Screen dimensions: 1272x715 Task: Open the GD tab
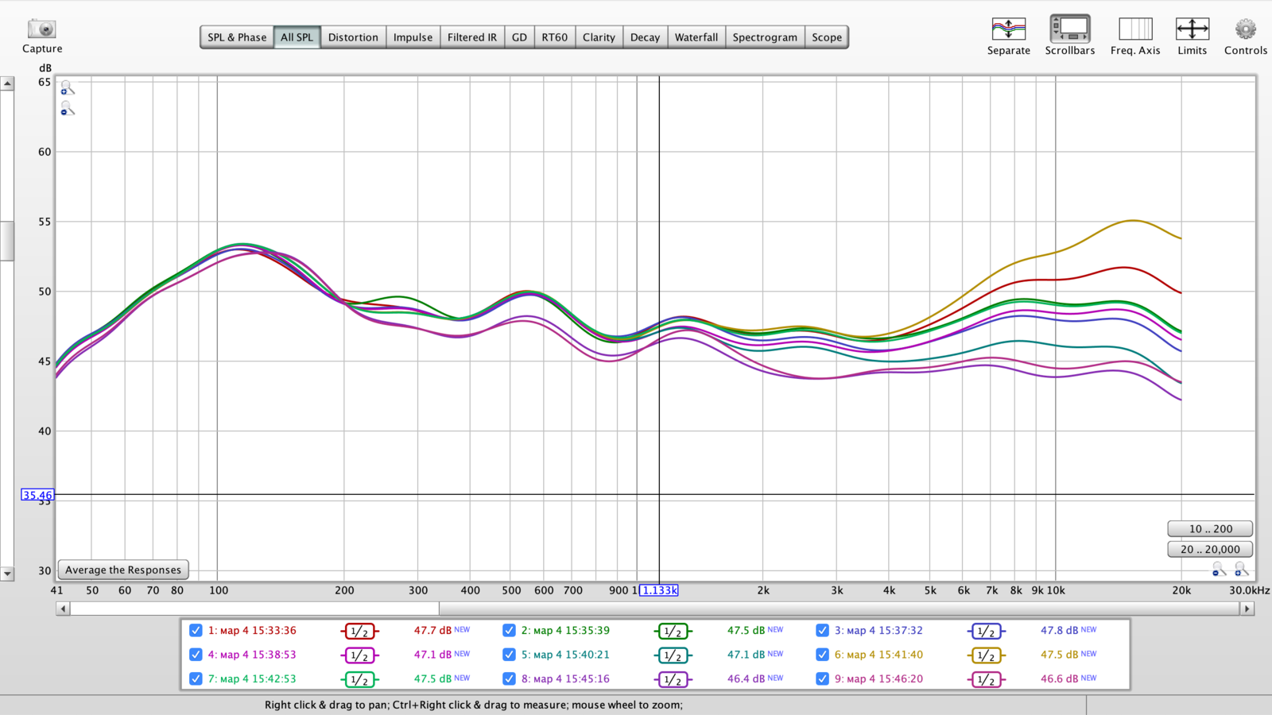point(519,37)
